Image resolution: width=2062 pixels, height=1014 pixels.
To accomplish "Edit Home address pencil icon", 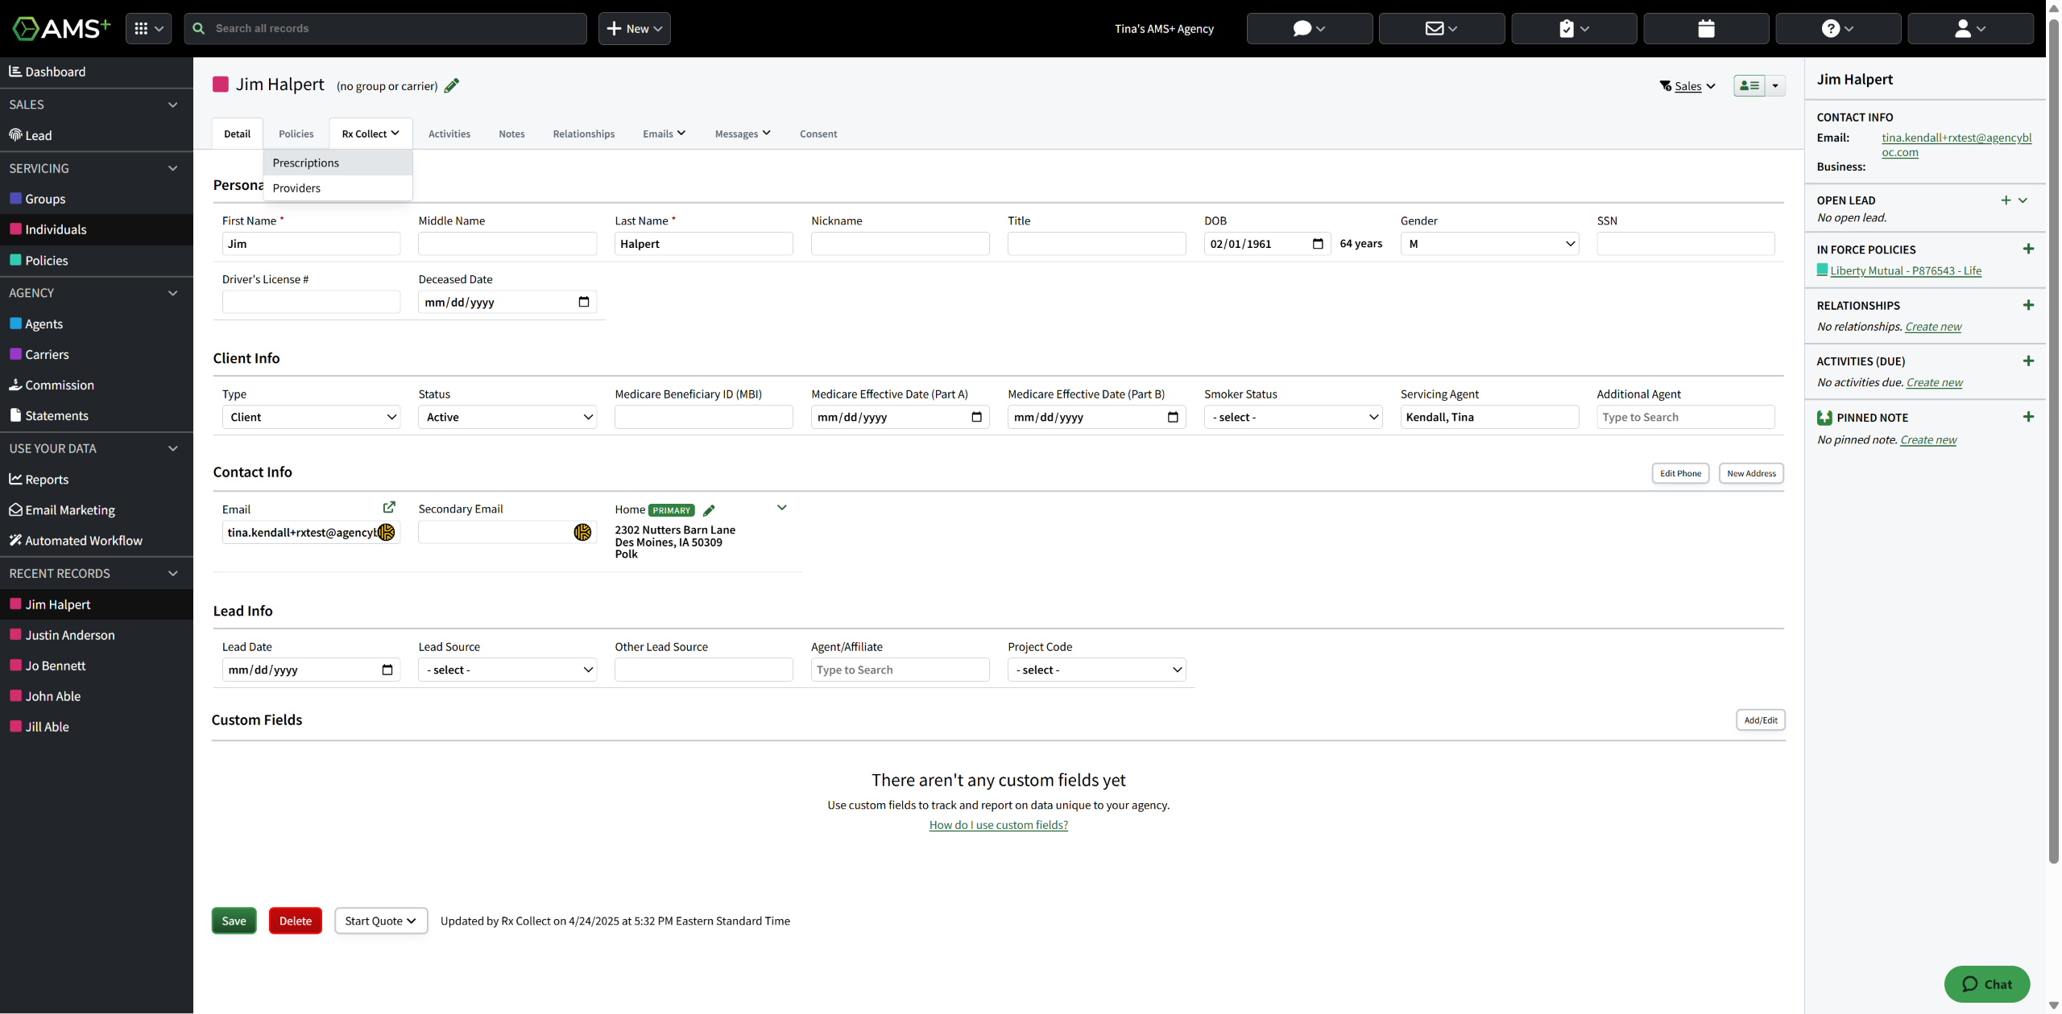I will [x=709, y=510].
